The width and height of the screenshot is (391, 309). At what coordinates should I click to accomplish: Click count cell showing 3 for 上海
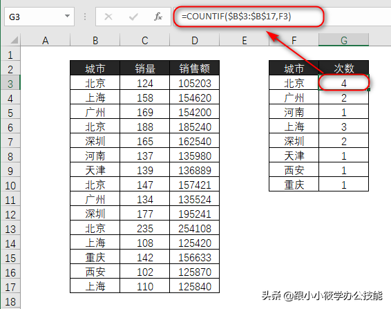(343, 127)
